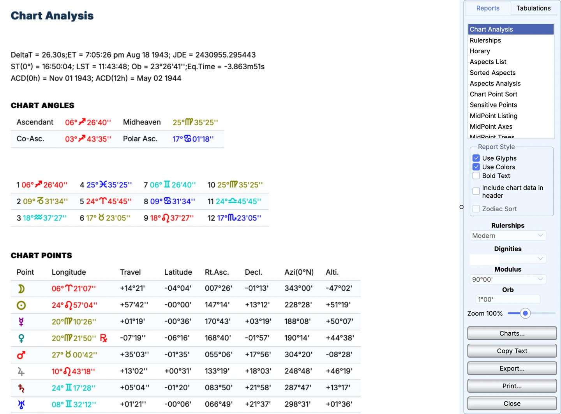Toggle the Zodiac Sort checkbox

coord(476,209)
